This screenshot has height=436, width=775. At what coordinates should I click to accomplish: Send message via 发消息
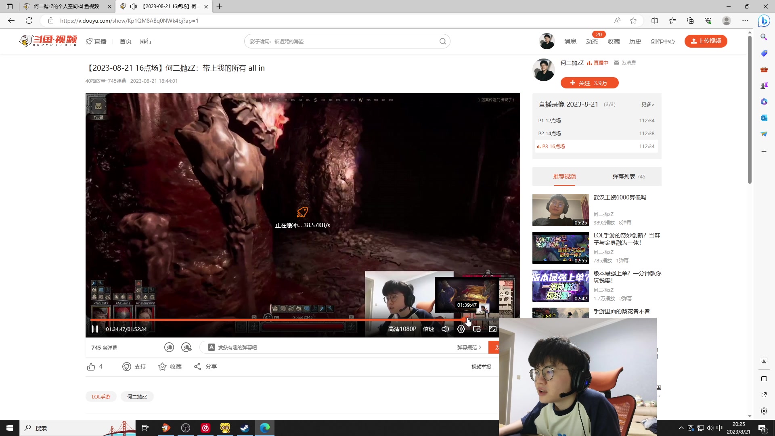[625, 63]
